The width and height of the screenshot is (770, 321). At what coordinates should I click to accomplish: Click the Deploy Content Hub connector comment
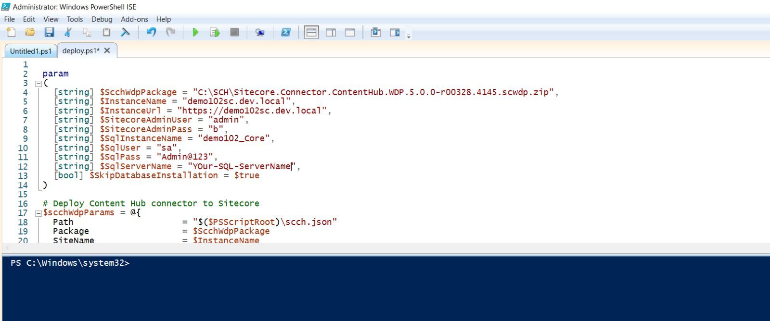(x=151, y=203)
